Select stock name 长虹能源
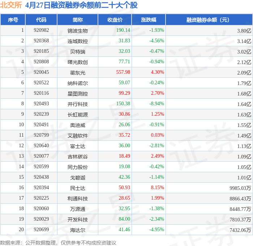The image size is (253, 246). [x=78, y=115]
